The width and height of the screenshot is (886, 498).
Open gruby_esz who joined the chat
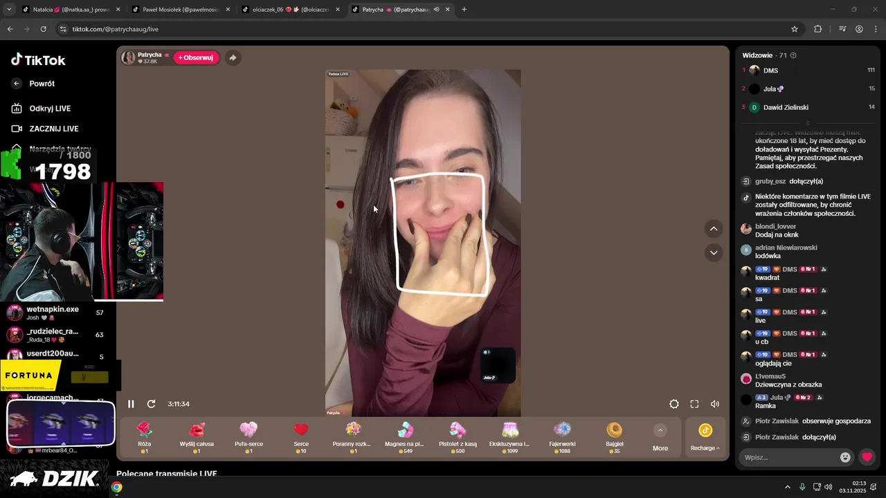click(770, 181)
